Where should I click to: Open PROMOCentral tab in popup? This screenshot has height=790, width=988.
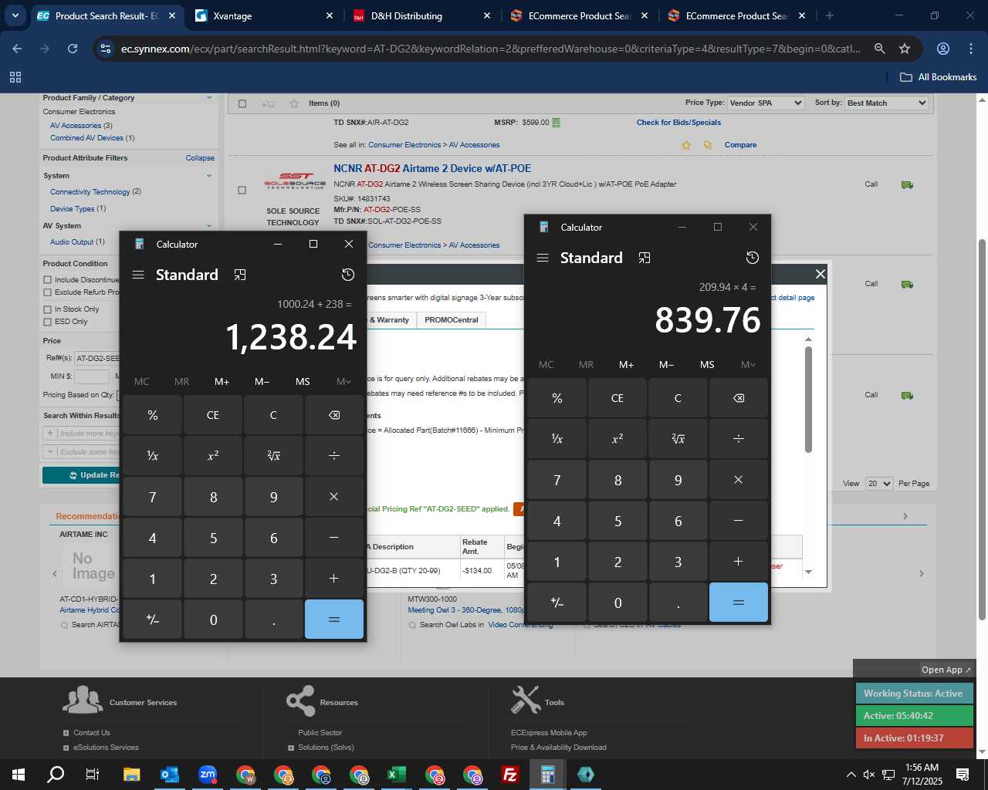(452, 320)
